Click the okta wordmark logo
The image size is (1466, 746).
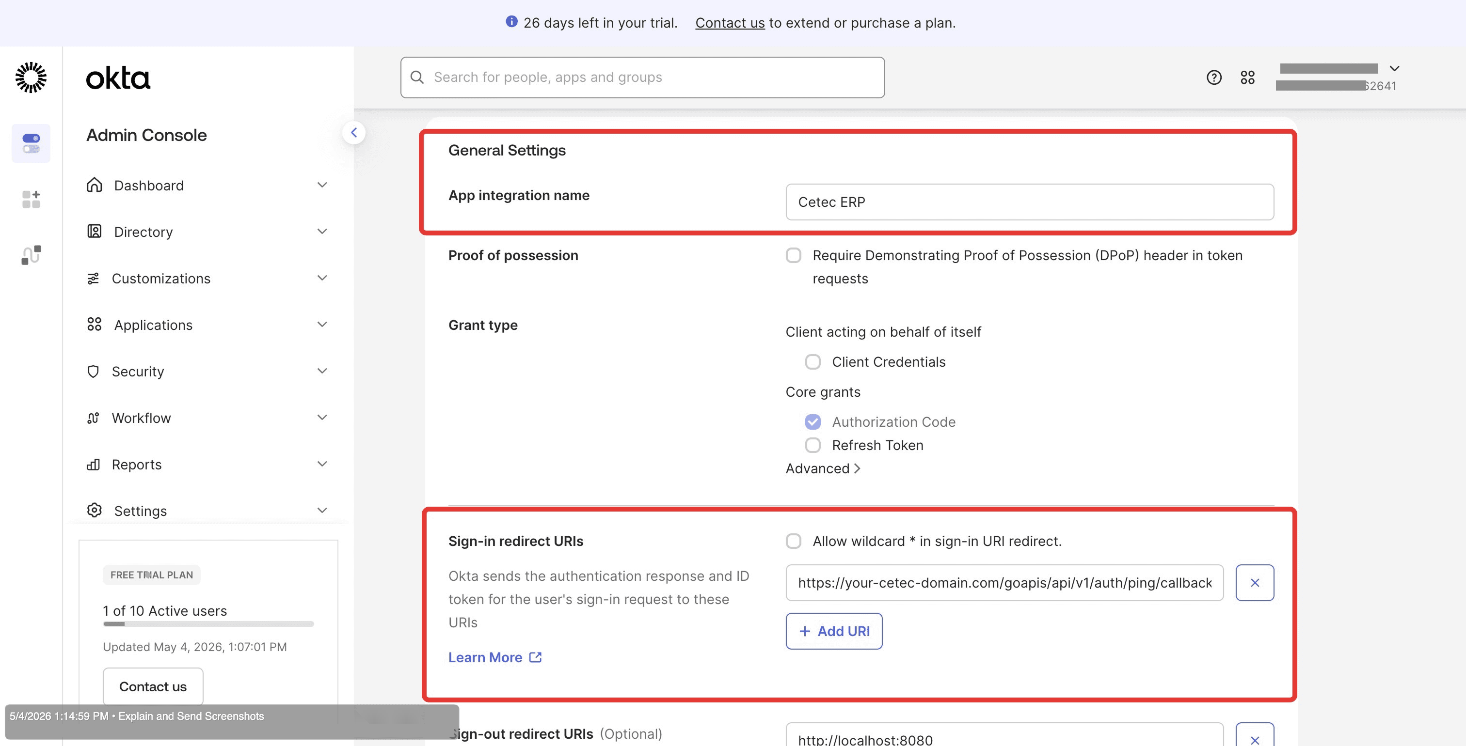coord(118,78)
